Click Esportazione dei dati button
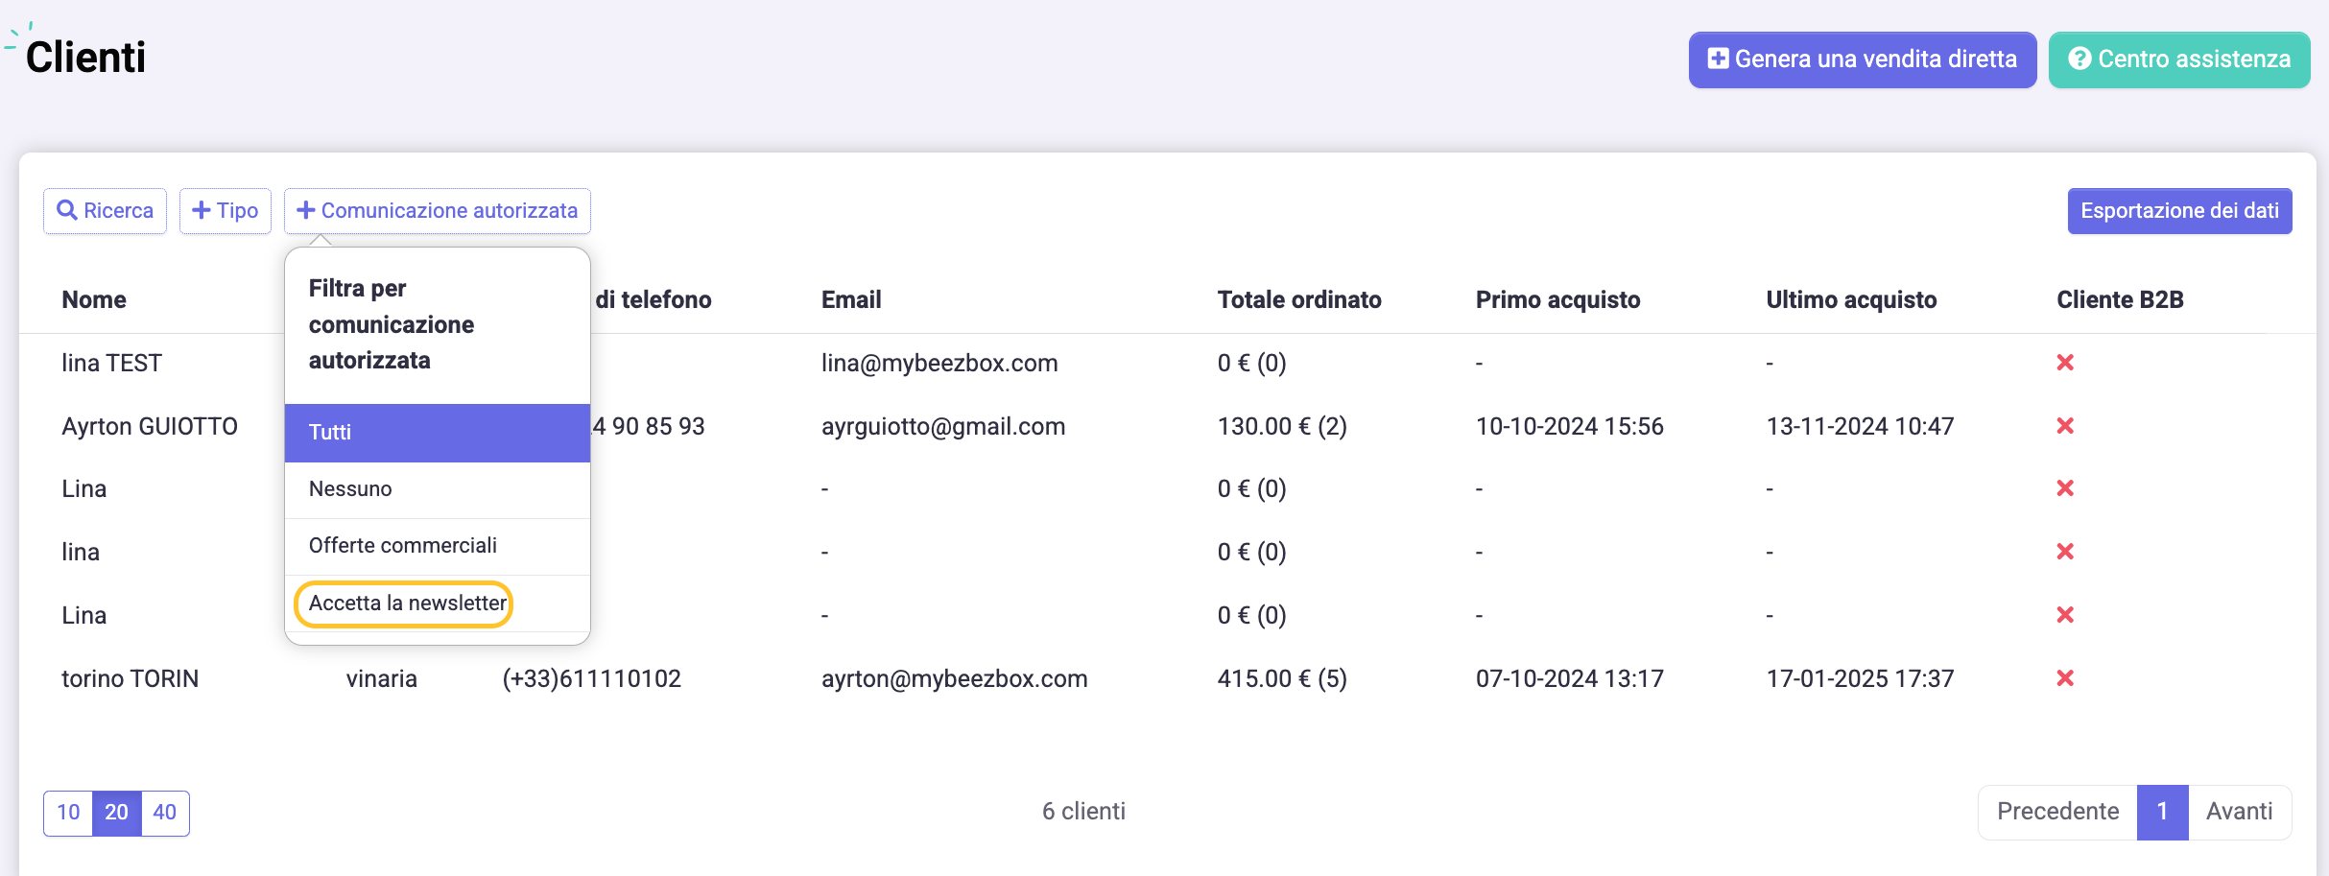Image resolution: width=2329 pixels, height=876 pixels. [2179, 210]
